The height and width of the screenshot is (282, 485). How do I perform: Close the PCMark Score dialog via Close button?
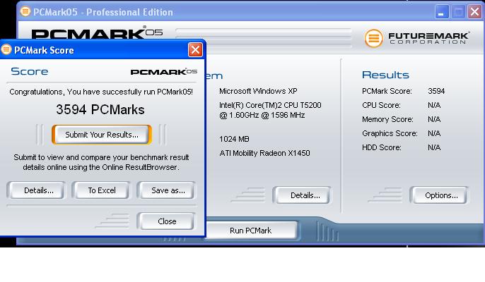point(167,221)
